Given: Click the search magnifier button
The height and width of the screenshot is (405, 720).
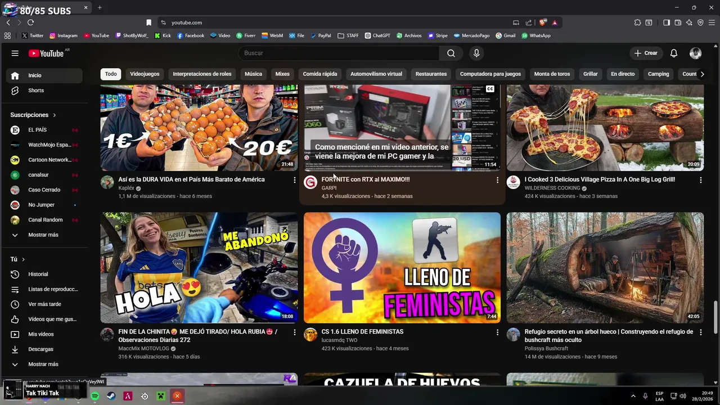Looking at the screenshot, I should (451, 53).
